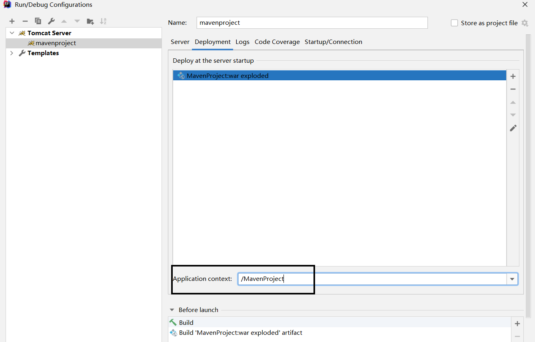Viewport: 535px width, 342px height.
Task: Create a new configuration folder
Action: click(x=90, y=21)
